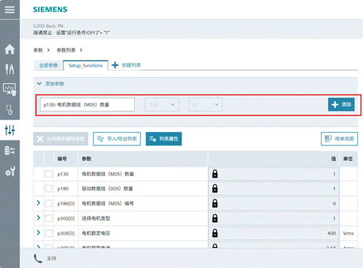Open 列表属性 list properties
Screen dimensions: 363x268
164,139
